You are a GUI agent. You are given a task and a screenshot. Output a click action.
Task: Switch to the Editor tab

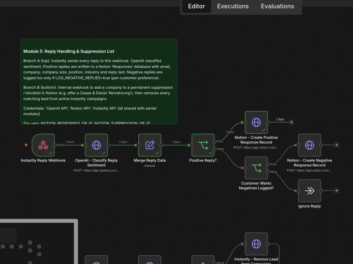(196, 6)
